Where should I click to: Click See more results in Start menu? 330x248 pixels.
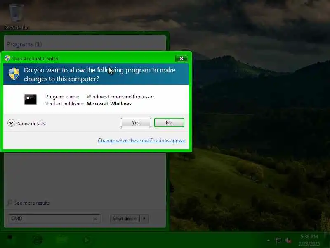pyautogui.click(x=28, y=203)
